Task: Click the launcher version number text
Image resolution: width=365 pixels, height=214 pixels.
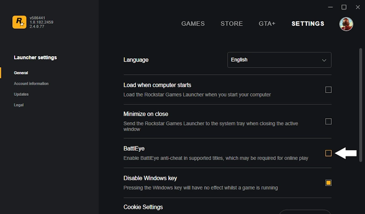Action: tap(42, 22)
